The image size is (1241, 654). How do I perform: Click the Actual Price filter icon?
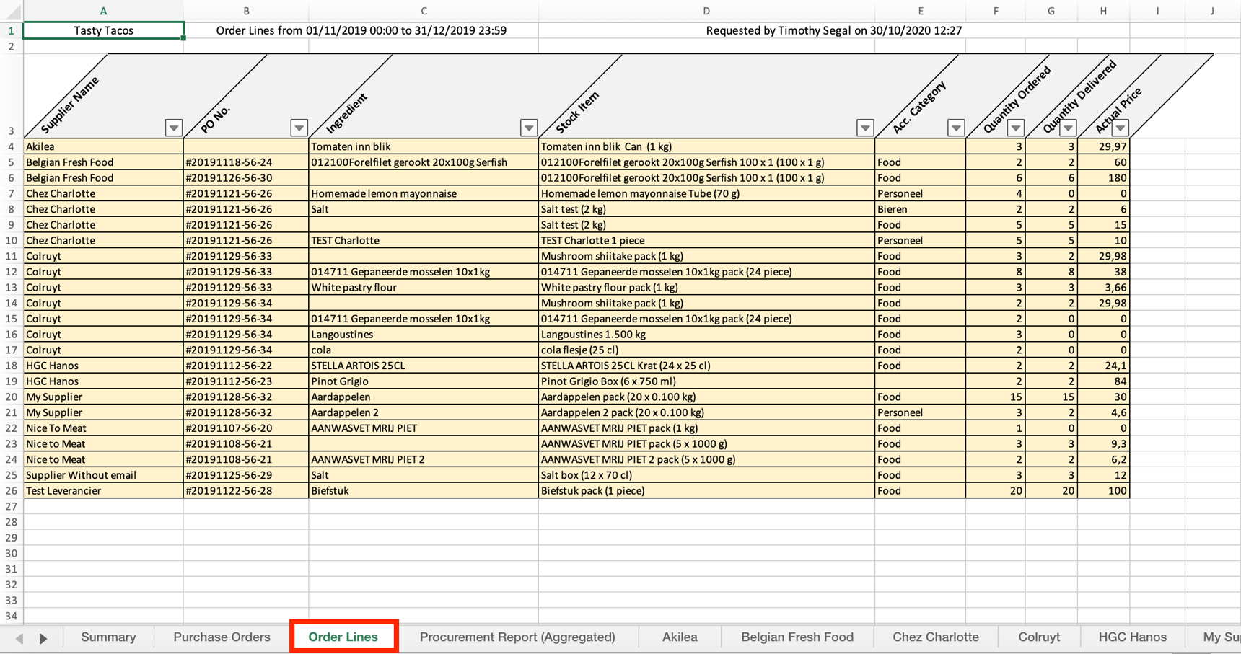1121,128
